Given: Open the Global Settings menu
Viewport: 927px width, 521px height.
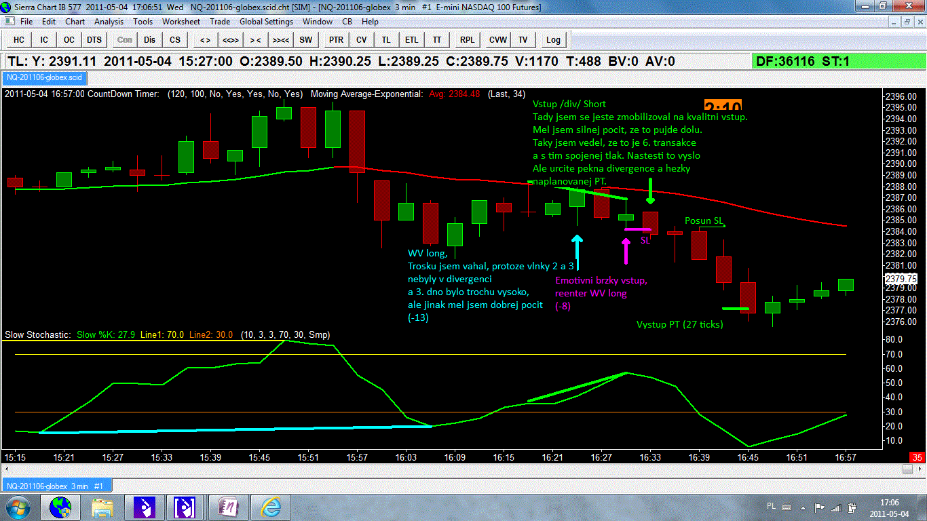Looking at the screenshot, I should click(266, 22).
